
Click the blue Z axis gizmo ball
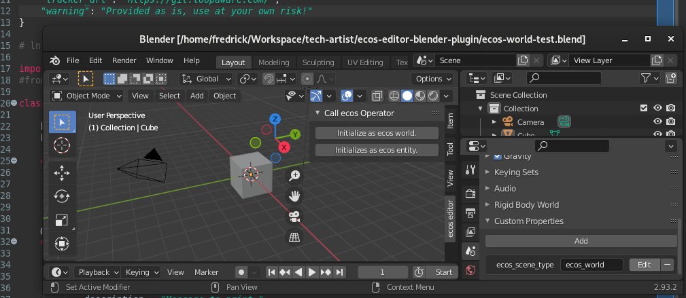click(275, 119)
